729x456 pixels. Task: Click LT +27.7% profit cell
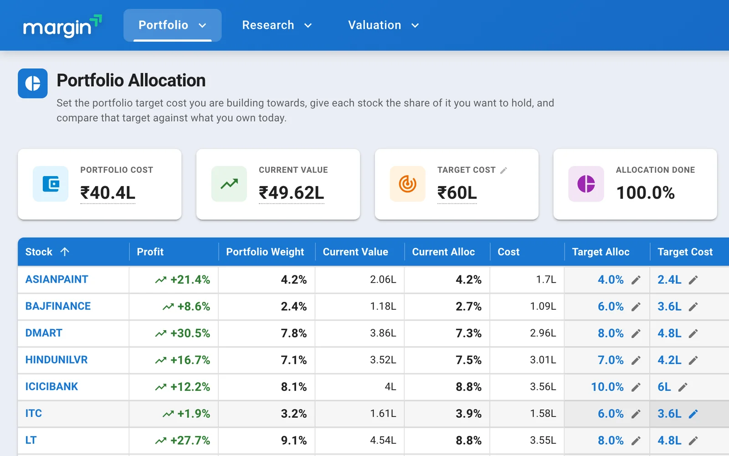(174, 440)
